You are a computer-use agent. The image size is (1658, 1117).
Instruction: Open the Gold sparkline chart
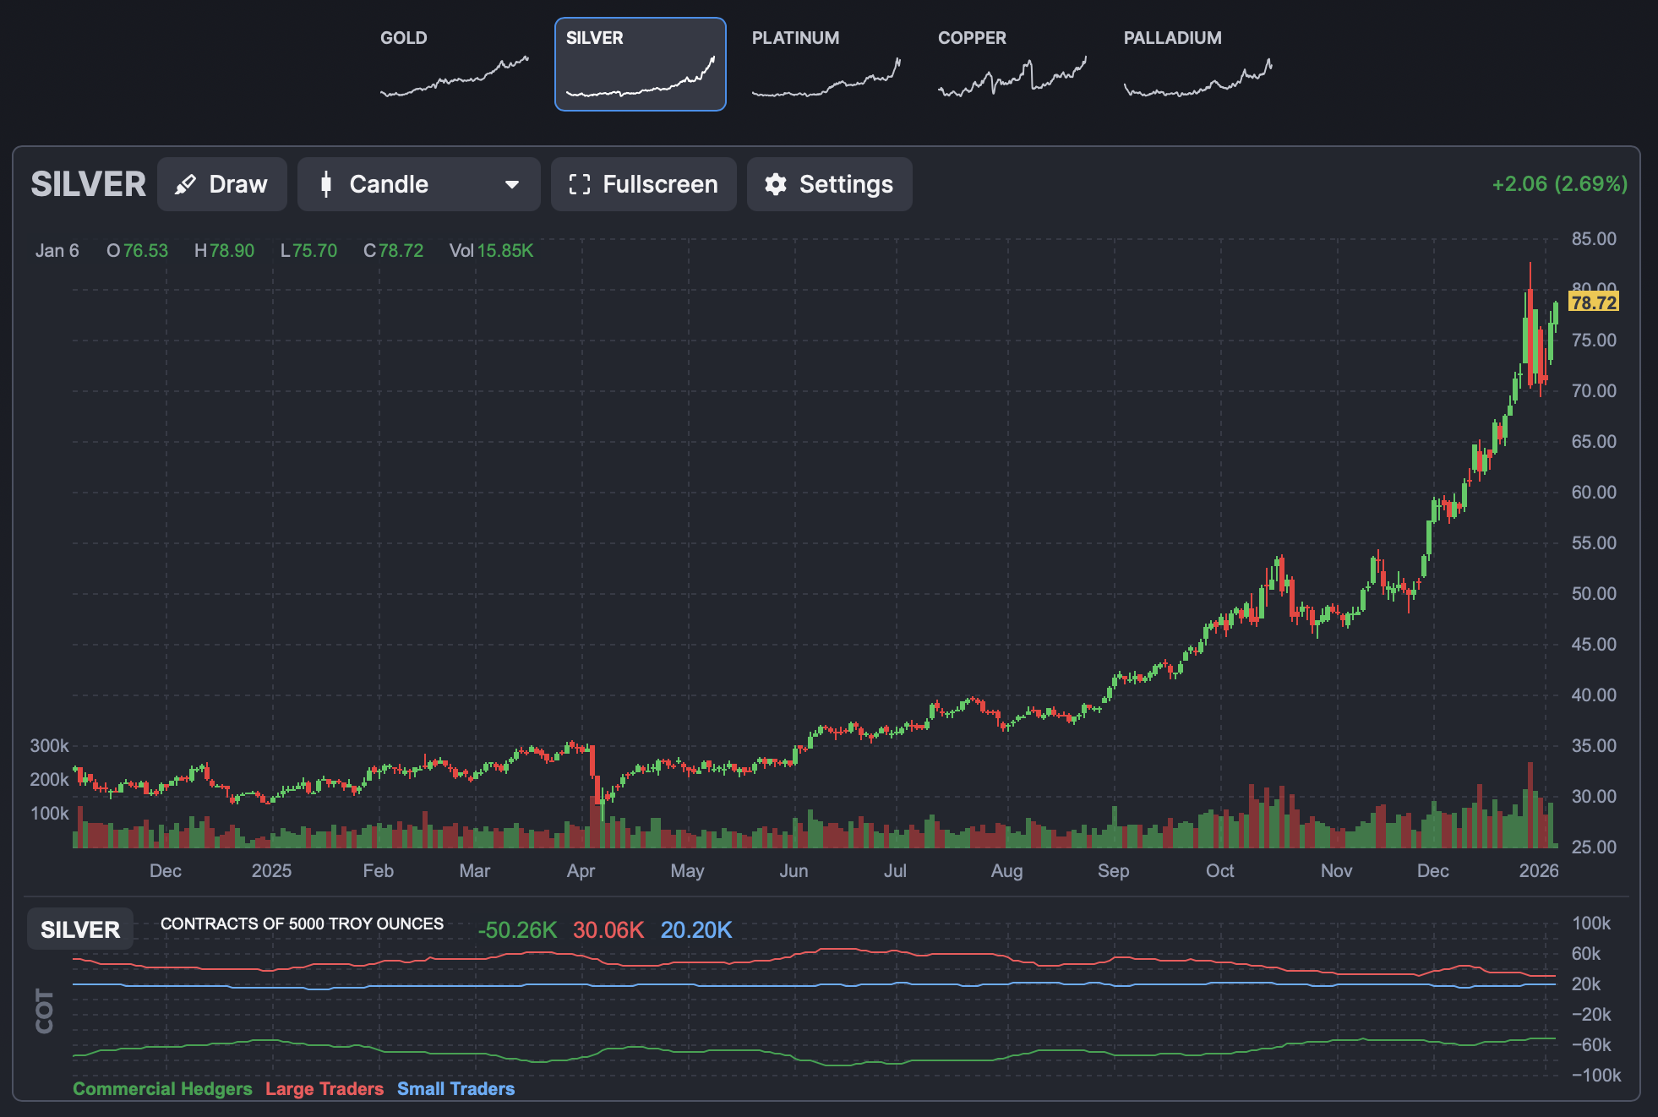click(x=455, y=79)
